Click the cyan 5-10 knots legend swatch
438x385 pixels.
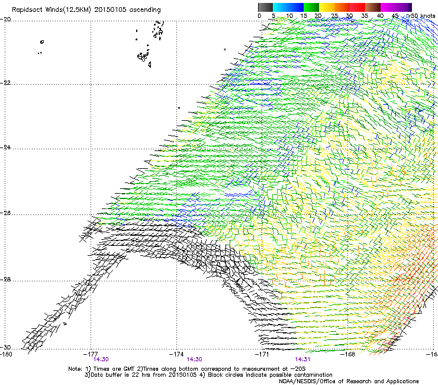[281, 7]
